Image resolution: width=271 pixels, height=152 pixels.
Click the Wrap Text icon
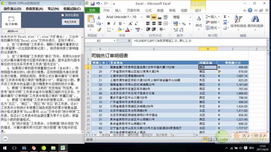click(165, 17)
